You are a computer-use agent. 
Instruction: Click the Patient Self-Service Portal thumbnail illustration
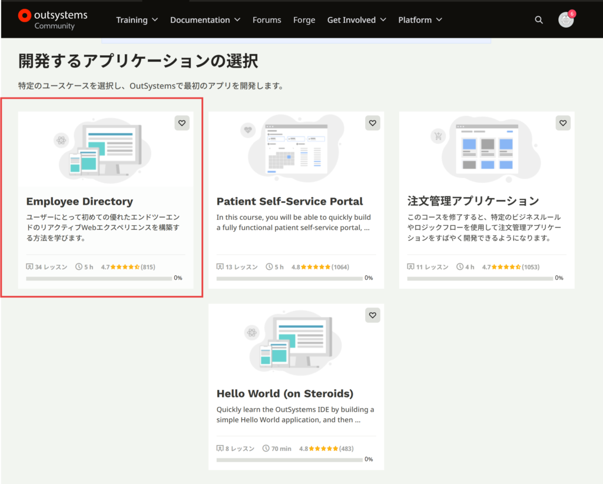click(x=296, y=148)
